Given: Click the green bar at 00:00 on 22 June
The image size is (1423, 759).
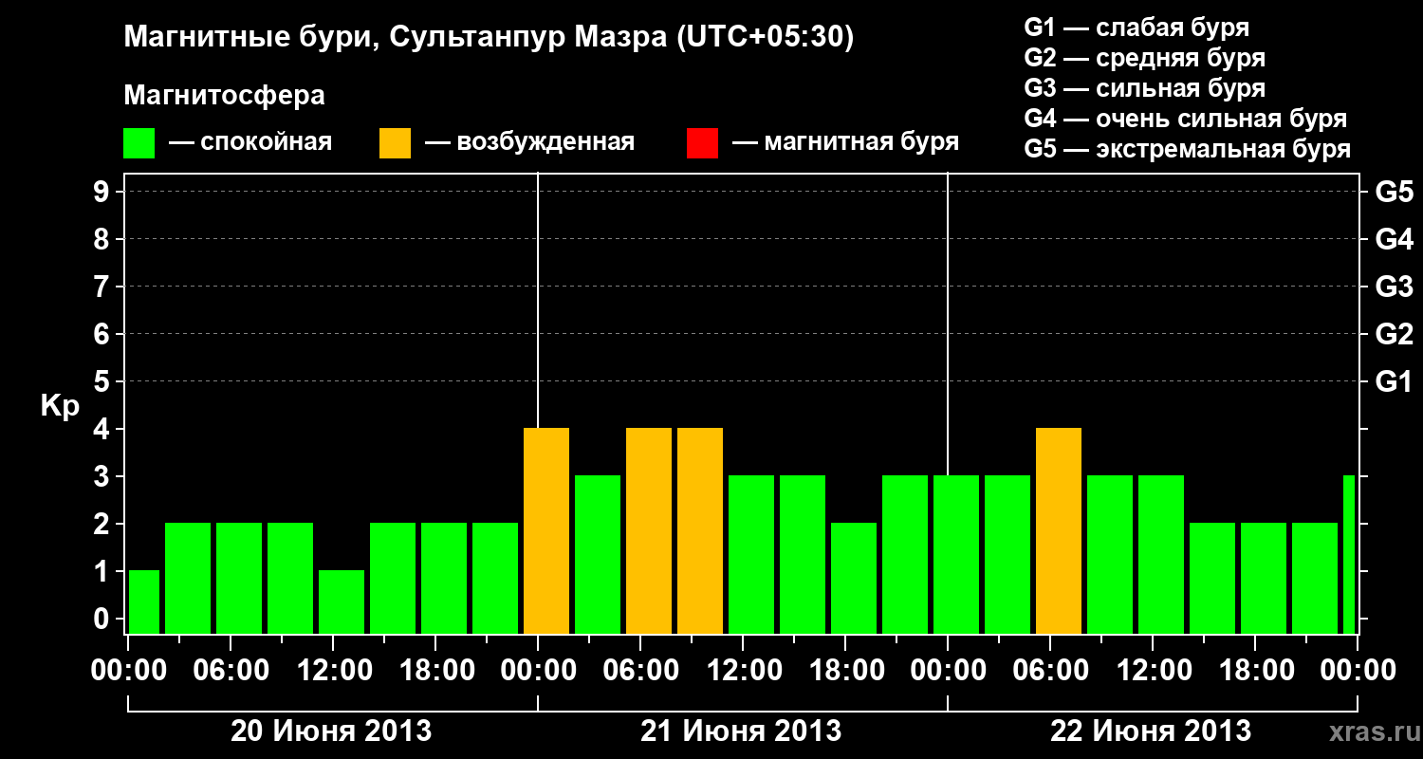Looking at the screenshot, I should point(956,554).
